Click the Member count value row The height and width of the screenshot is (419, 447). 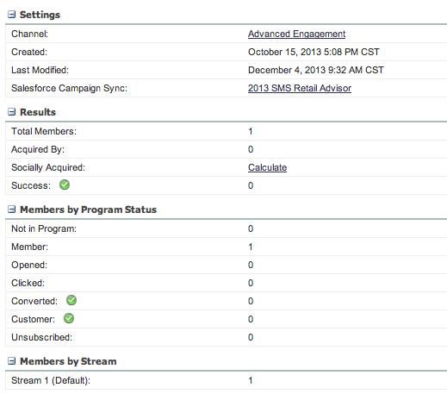(x=227, y=247)
